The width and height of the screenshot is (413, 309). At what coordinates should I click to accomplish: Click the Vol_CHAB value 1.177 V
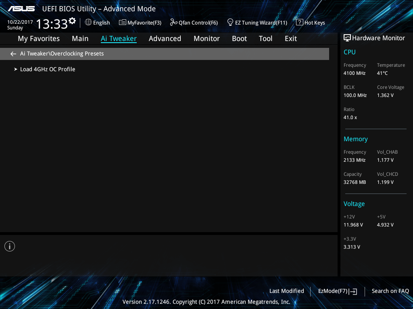(385, 160)
